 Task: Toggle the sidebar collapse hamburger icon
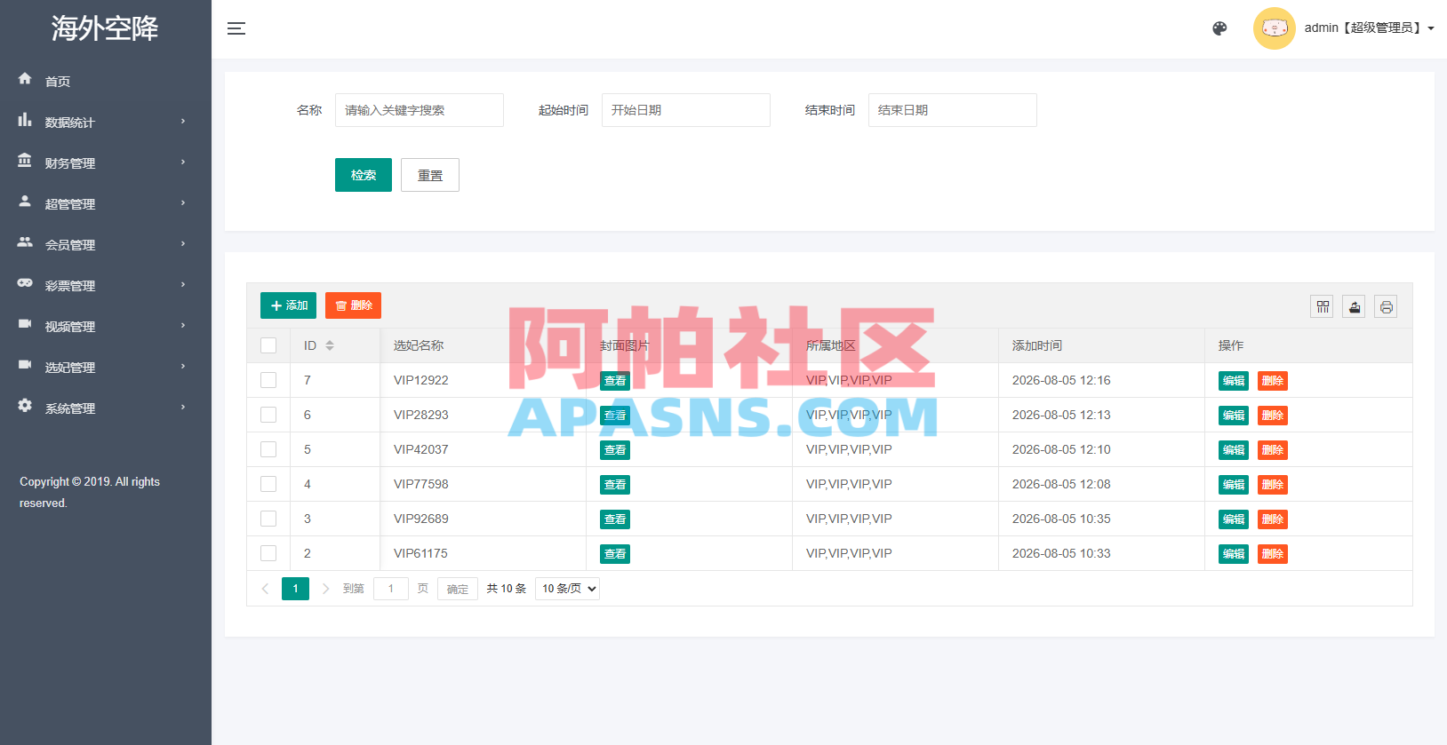tap(236, 28)
